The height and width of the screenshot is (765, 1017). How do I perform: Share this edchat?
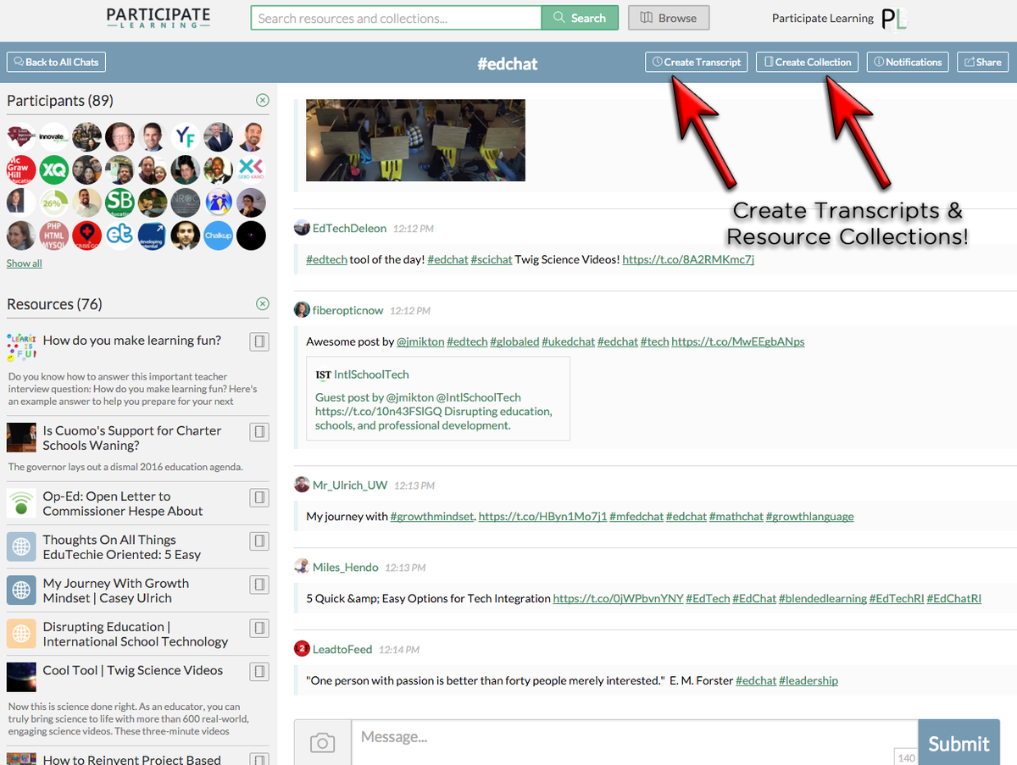coord(983,62)
